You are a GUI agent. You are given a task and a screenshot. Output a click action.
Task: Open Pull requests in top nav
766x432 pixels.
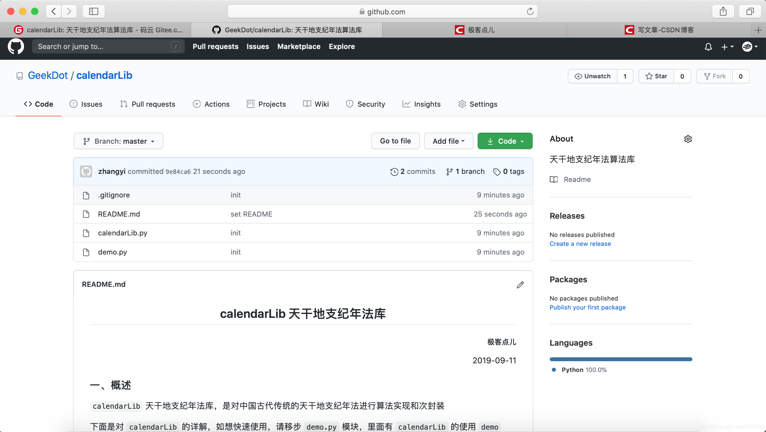click(x=215, y=46)
